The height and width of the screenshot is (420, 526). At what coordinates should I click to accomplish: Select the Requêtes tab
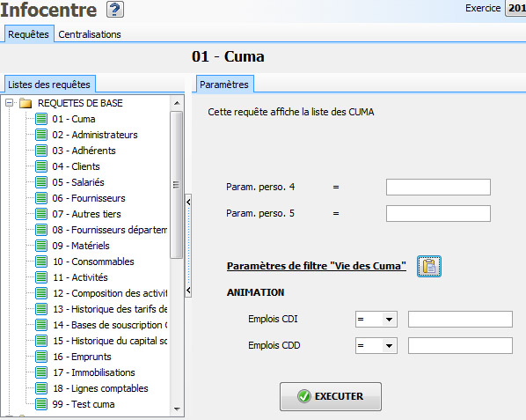[28, 34]
